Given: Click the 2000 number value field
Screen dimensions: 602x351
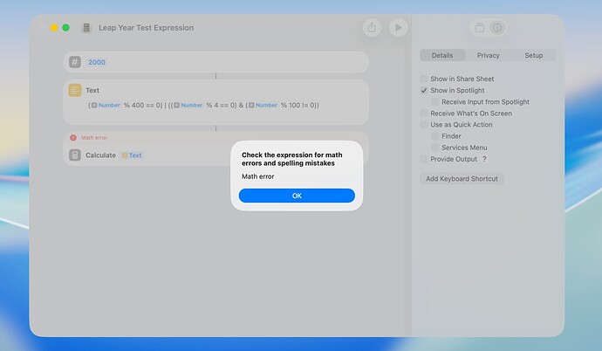Looking at the screenshot, I should 96,62.
